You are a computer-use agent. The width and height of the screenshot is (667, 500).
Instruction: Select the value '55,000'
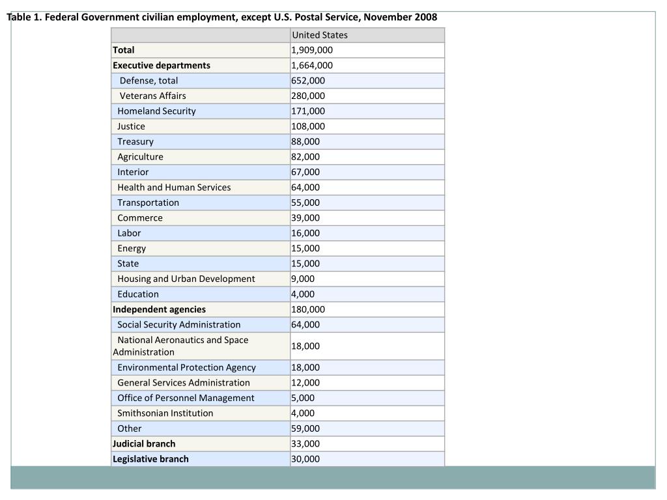(x=305, y=203)
